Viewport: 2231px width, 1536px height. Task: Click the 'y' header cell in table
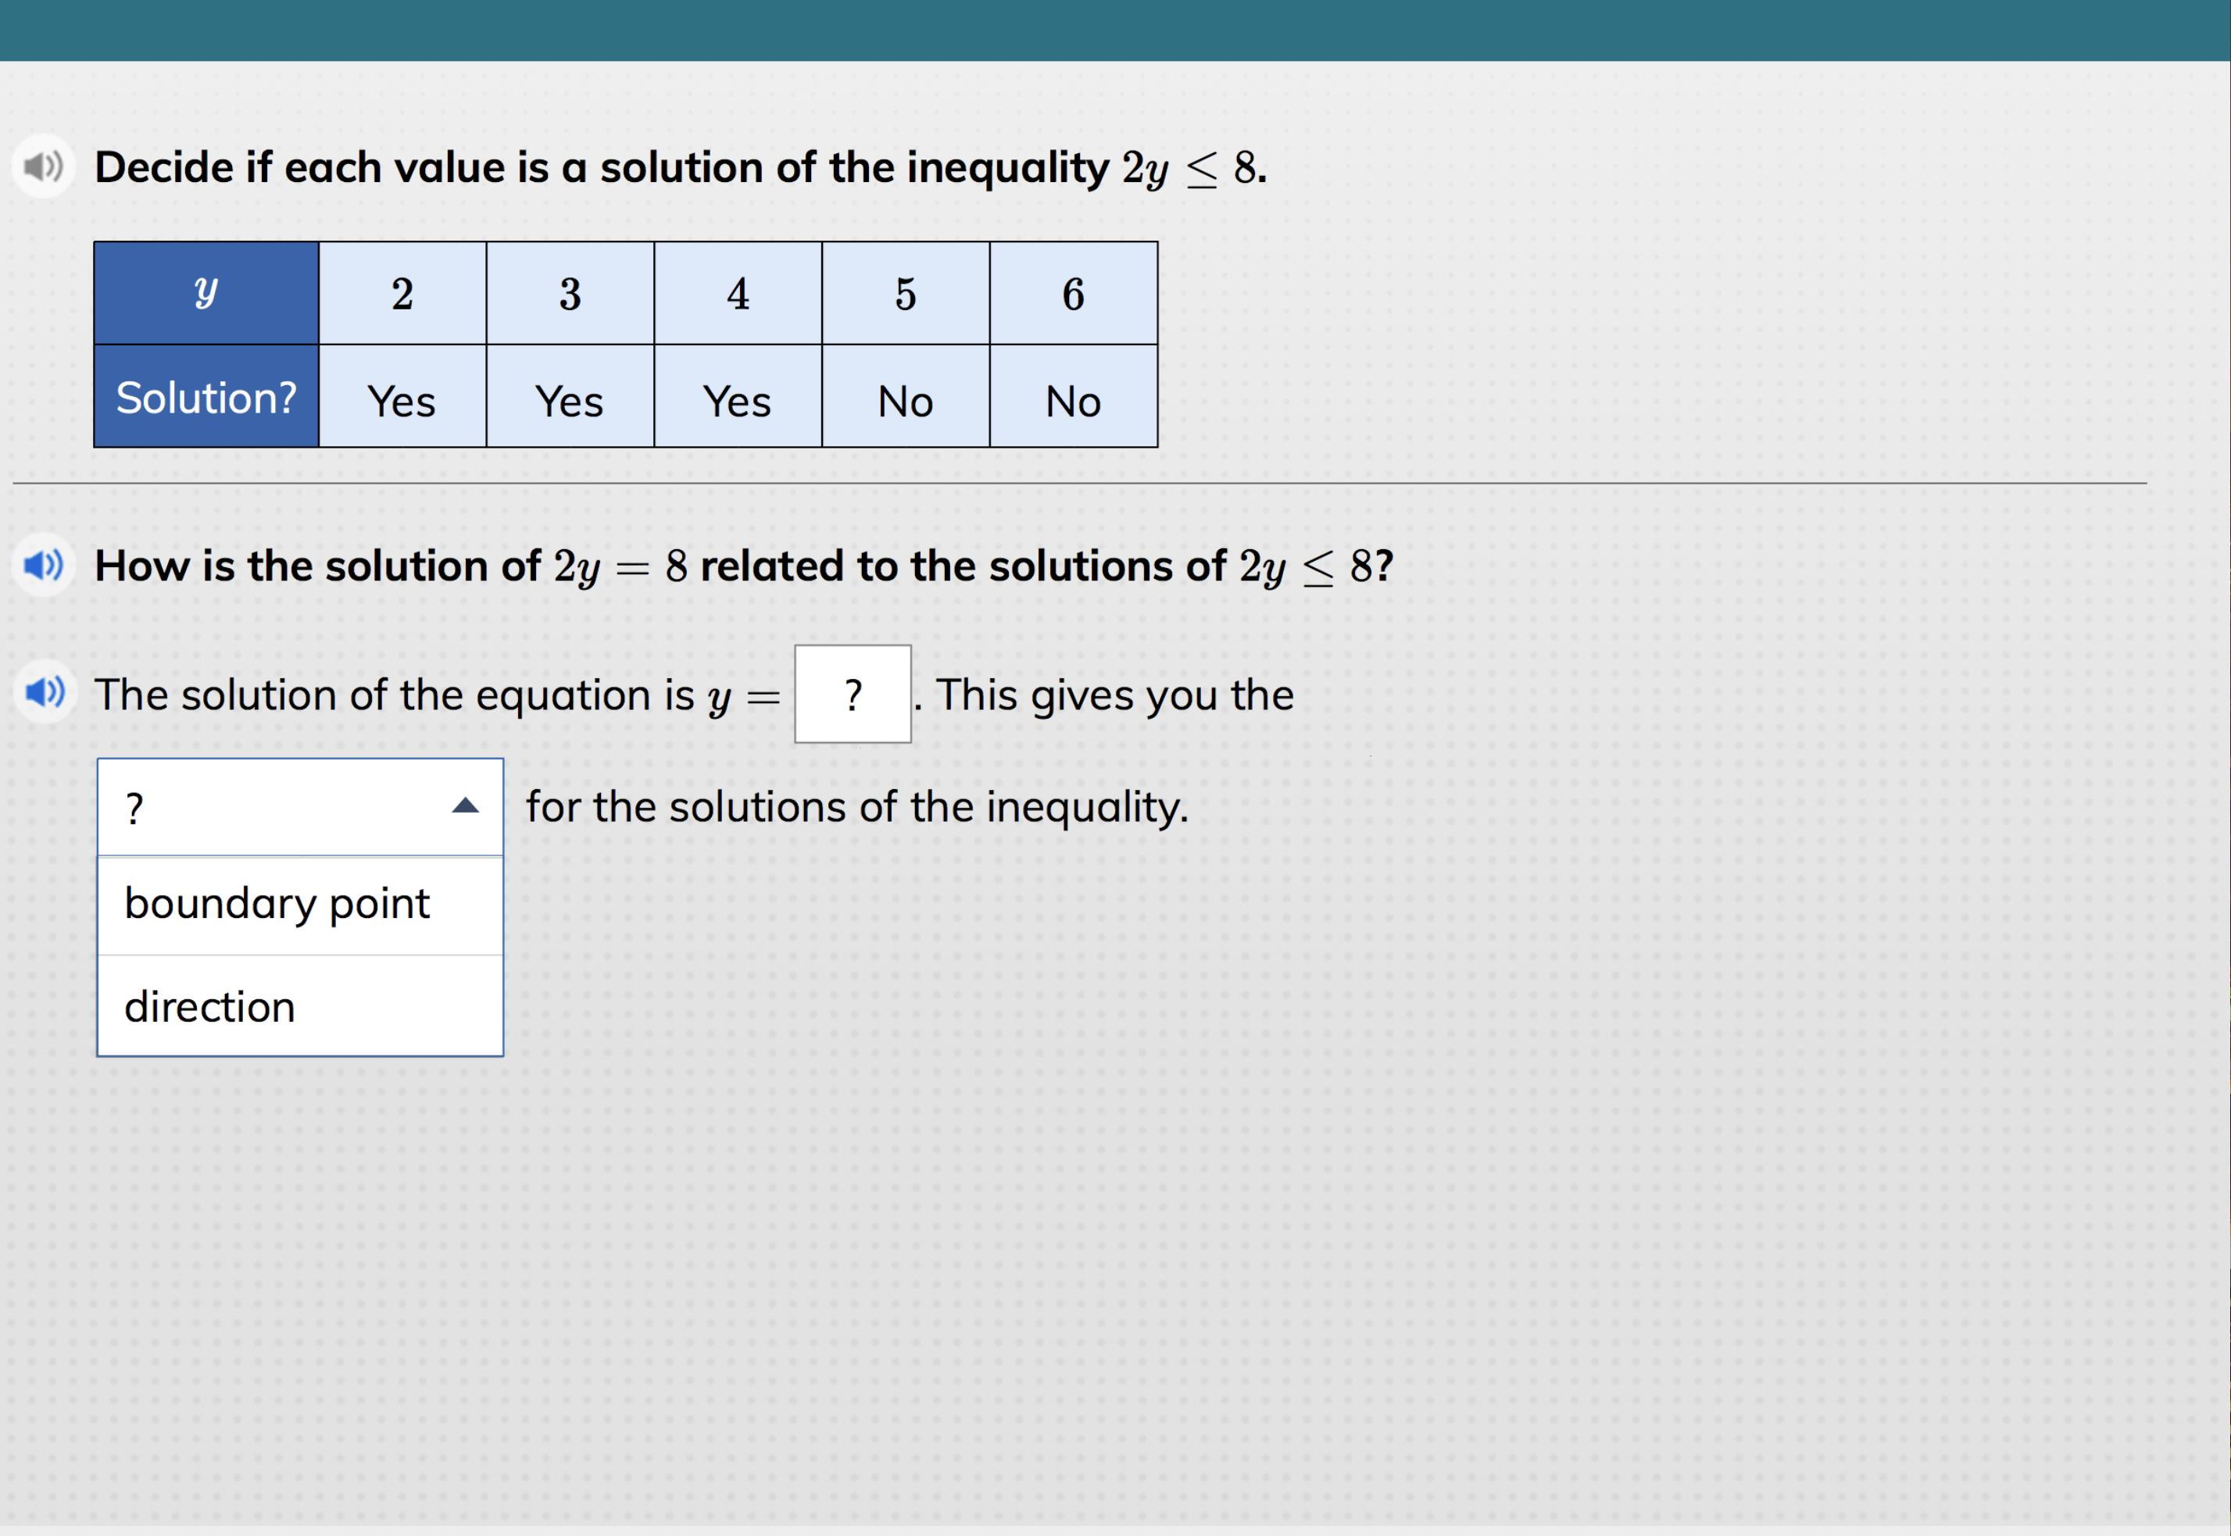click(x=206, y=292)
